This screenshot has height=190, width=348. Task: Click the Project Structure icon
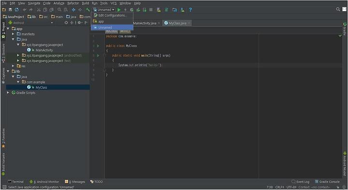pos(174,10)
